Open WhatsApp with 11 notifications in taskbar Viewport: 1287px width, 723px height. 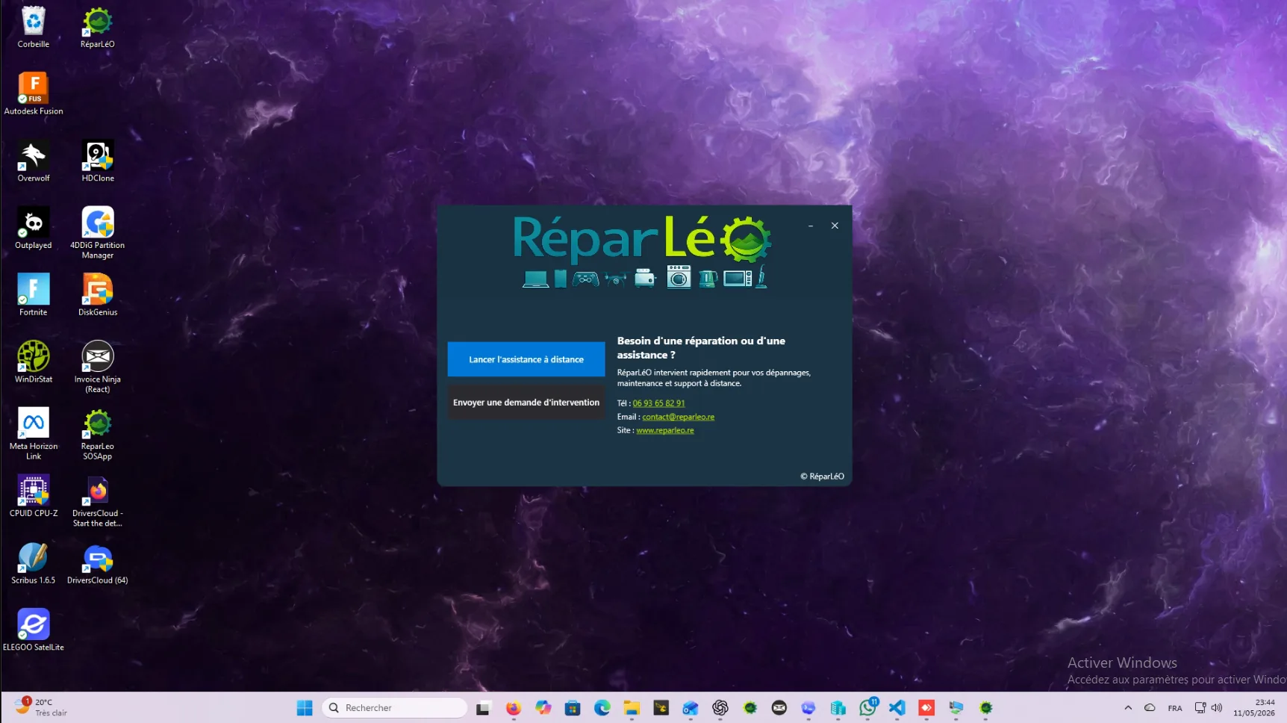point(867,708)
